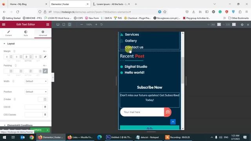Select the Style tab

[25, 33]
